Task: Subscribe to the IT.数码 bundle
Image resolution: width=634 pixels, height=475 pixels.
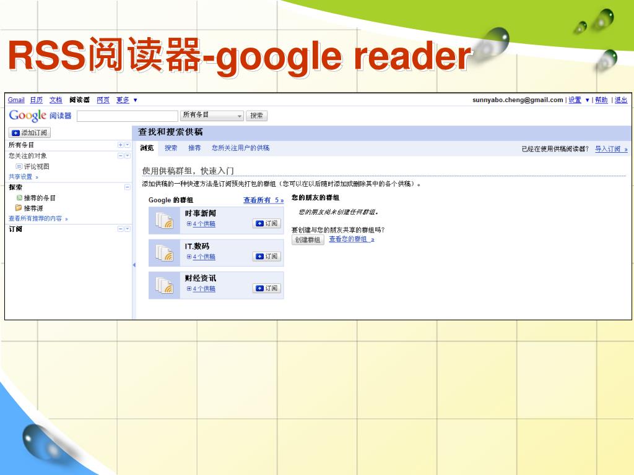Action: pyautogui.click(x=266, y=257)
